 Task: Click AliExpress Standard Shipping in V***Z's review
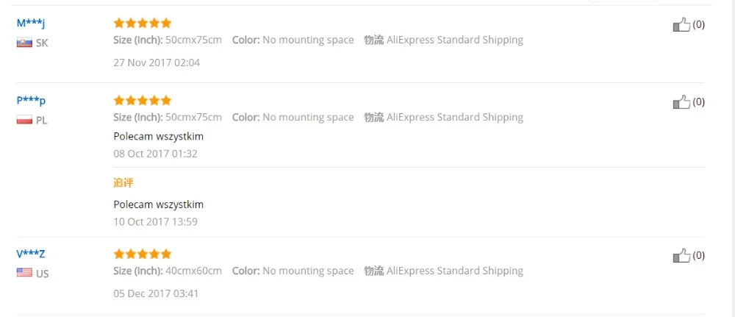tap(455, 271)
